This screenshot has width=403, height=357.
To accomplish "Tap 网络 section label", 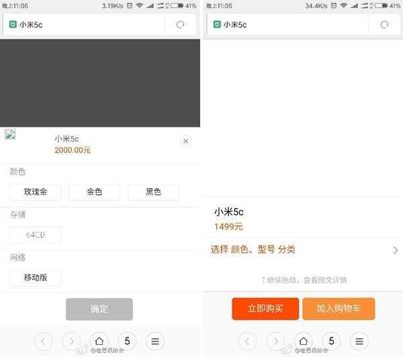I will click(x=17, y=258).
